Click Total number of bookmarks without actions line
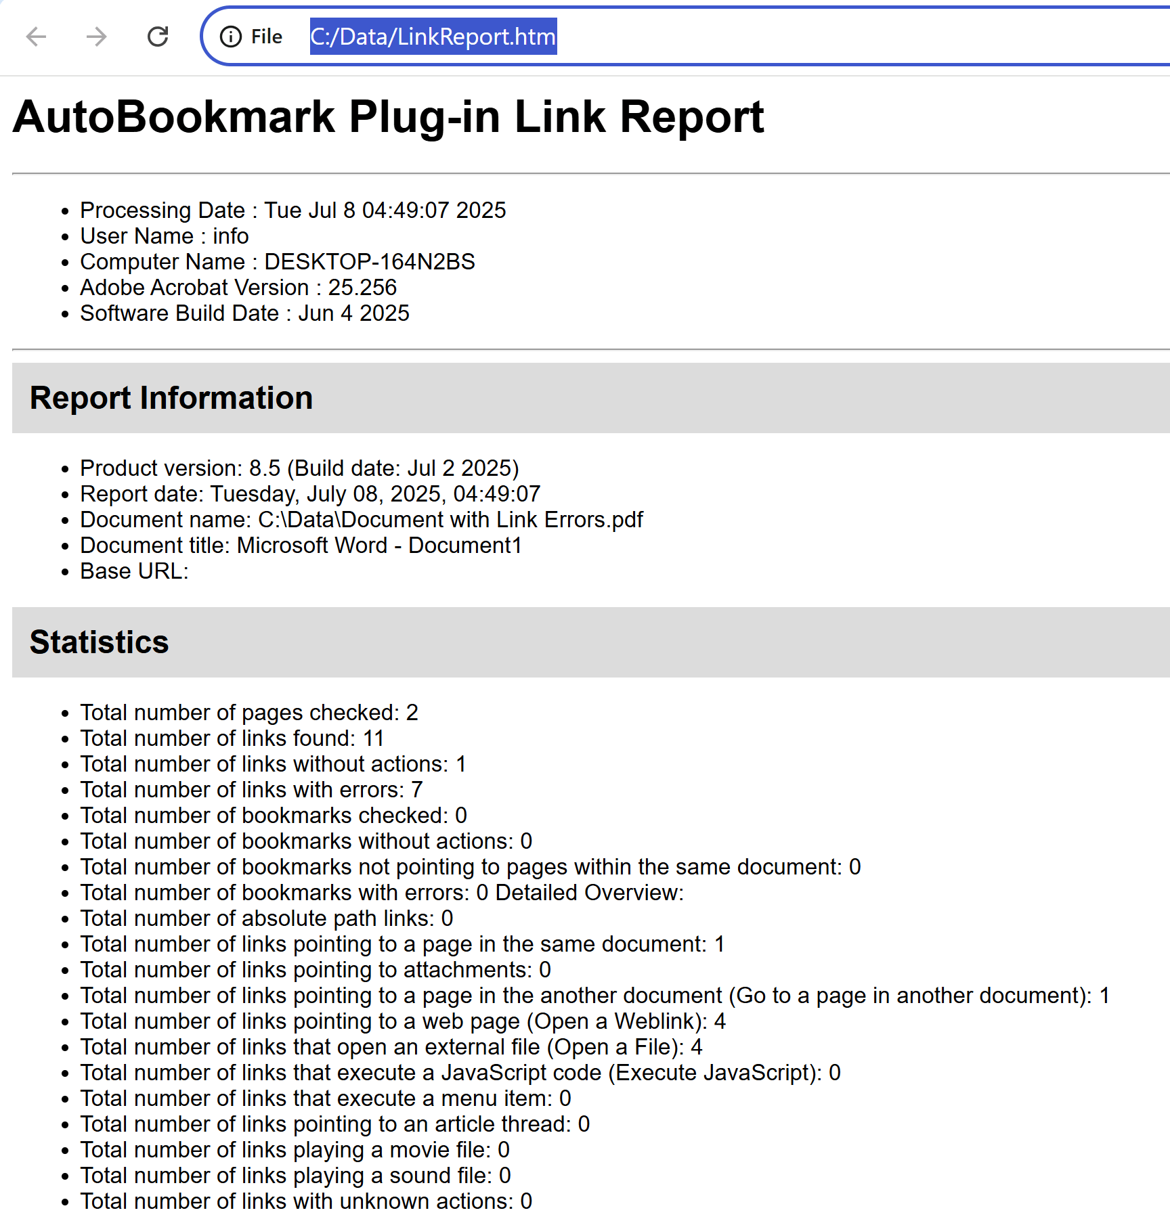The height and width of the screenshot is (1221, 1170). [306, 841]
